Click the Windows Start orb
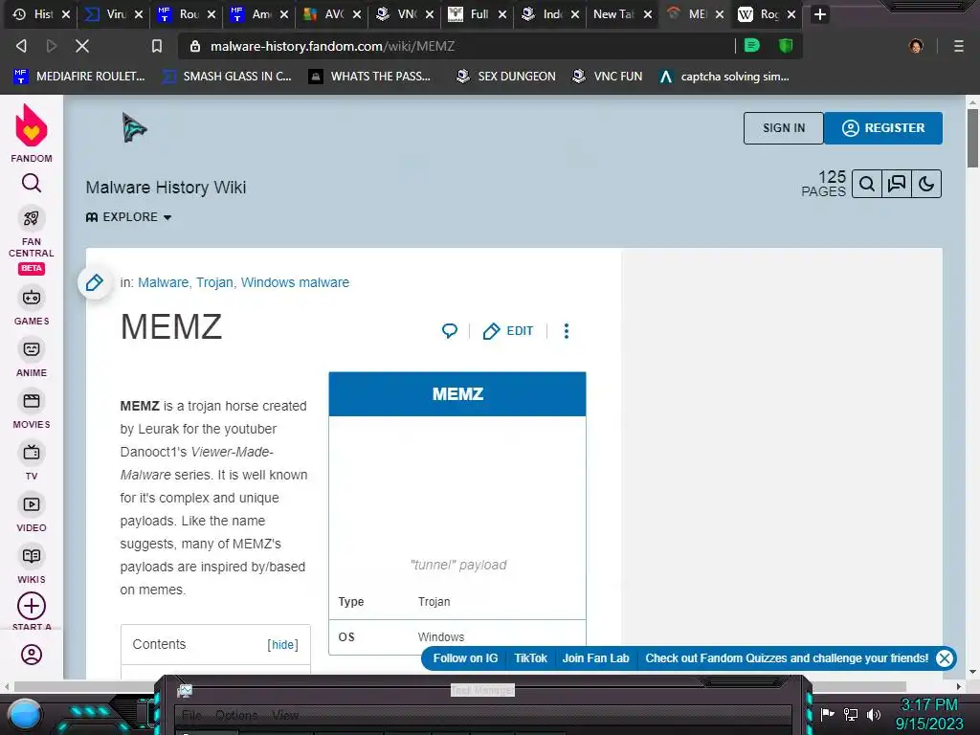This screenshot has width=980, height=735. click(25, 715)
